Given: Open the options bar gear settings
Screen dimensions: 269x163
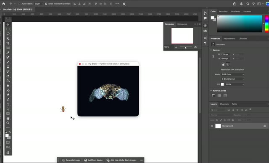Looking at the screenshot, I should (124, 4).
